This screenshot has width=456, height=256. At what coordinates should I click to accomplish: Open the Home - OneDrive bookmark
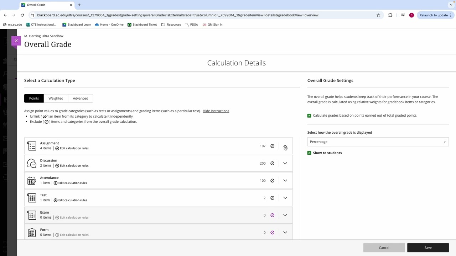109,25
